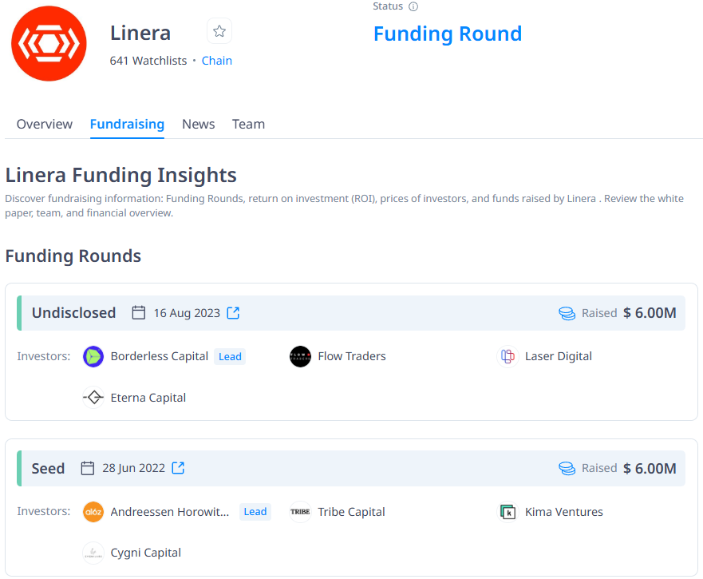Click coins icon in Seed round header
Image resolution: width=703 pixels, height=579 pixels.
(x=567, y=468)
